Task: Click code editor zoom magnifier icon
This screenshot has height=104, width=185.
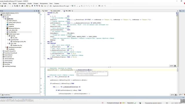Action: [x=176, y=95]
